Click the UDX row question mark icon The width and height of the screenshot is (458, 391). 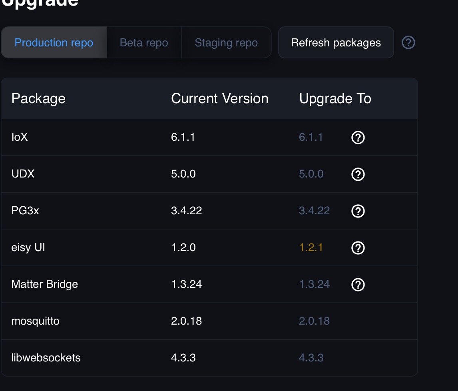[x=358, y=174]
